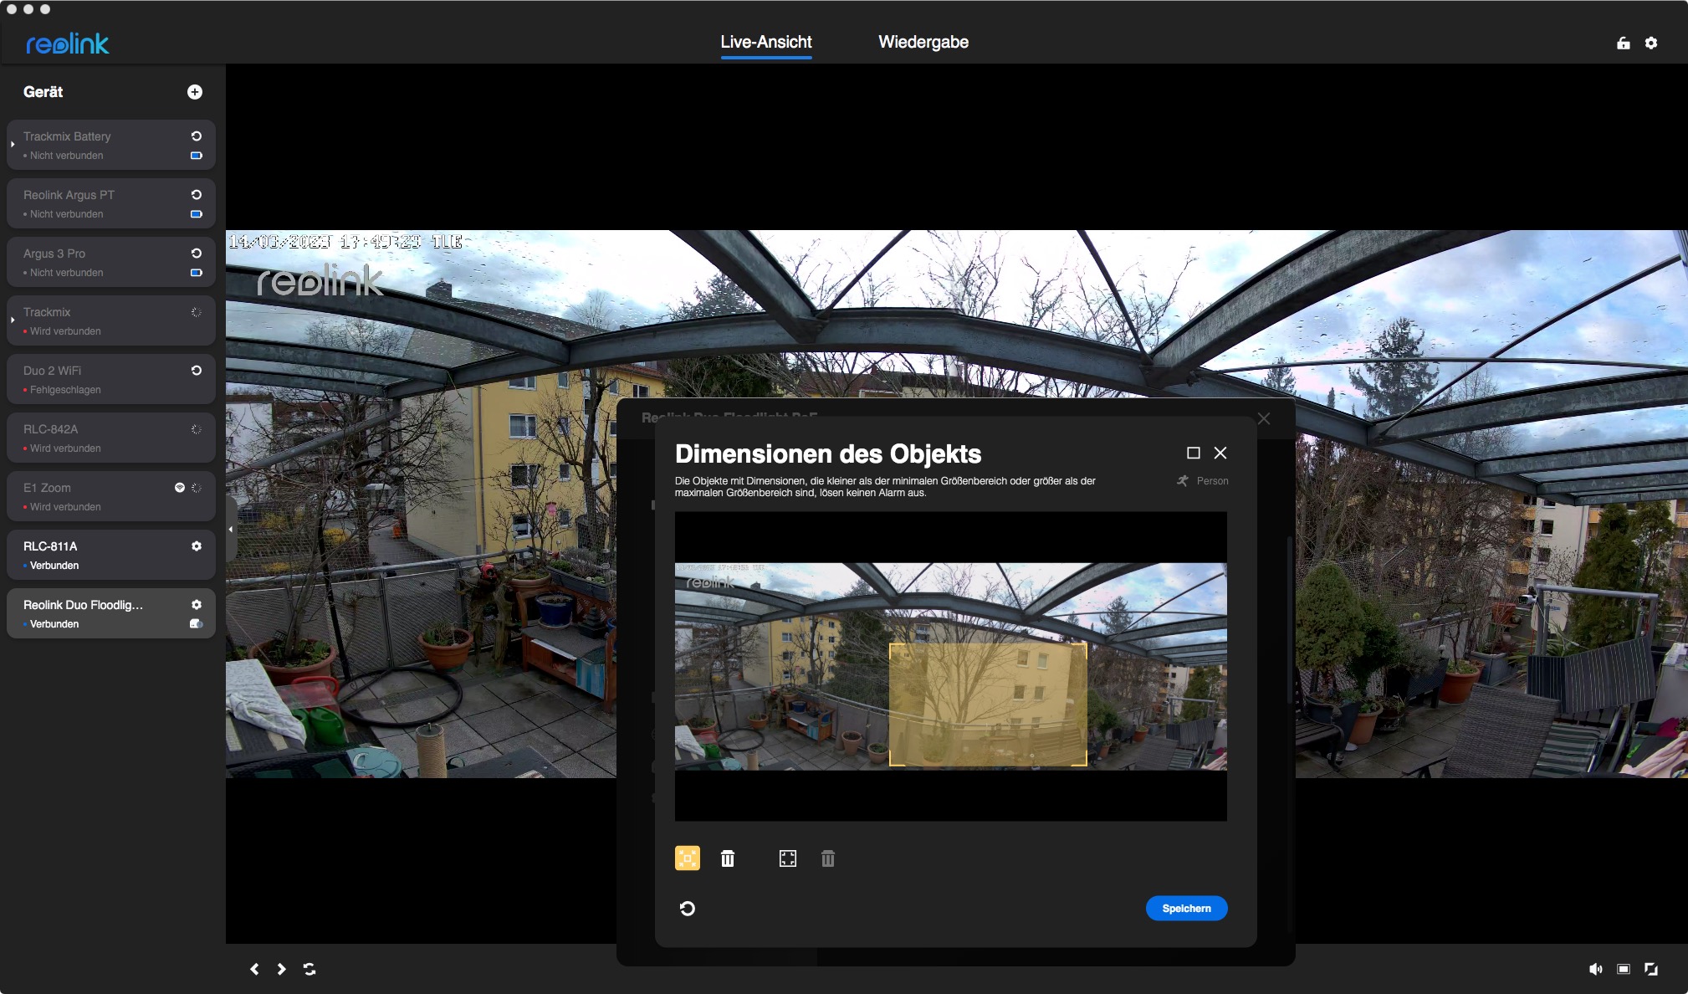Switch to the Wiedergabe tab
Viewport: 1688px width, 994px height.
click(x=923, y=42)
